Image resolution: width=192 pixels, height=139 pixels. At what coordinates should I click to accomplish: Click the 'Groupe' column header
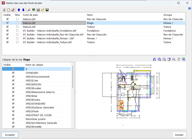[x=174, y=15]
